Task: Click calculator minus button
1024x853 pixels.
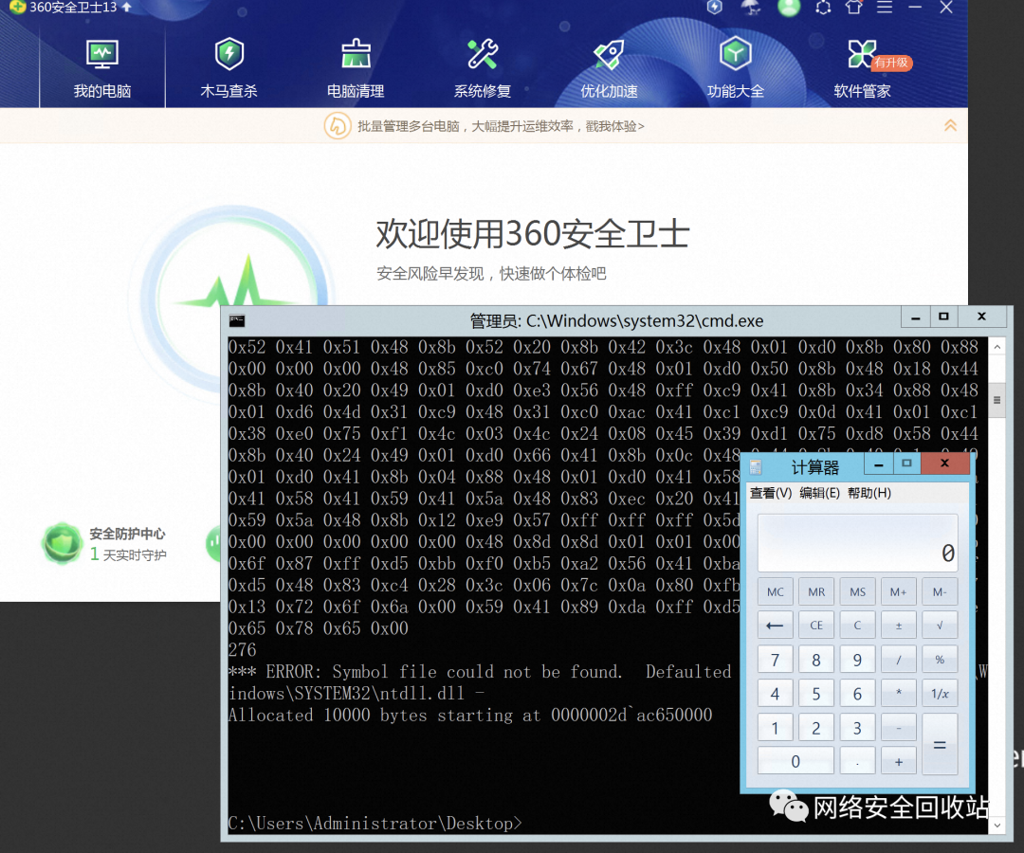Action: (x=899, y=728)
